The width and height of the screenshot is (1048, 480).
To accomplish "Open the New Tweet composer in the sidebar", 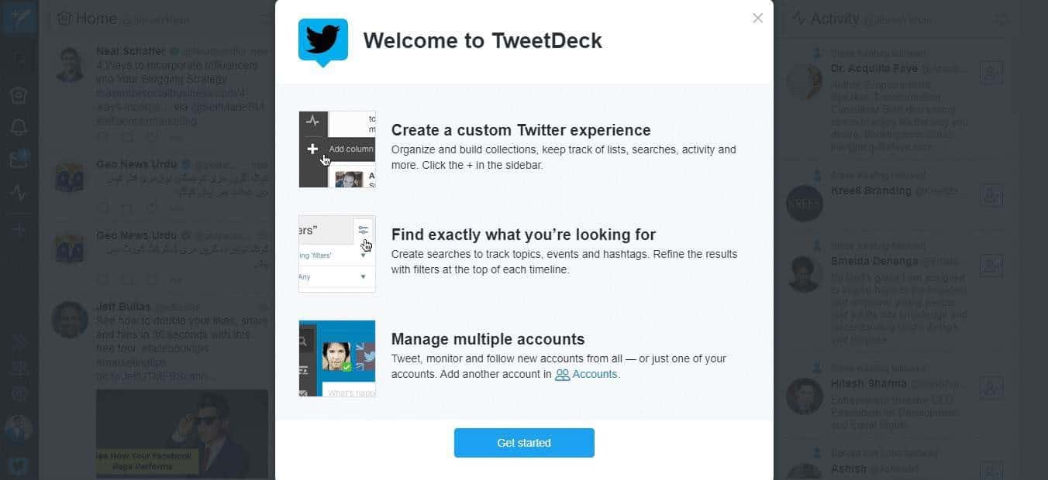I will (19, 18).
